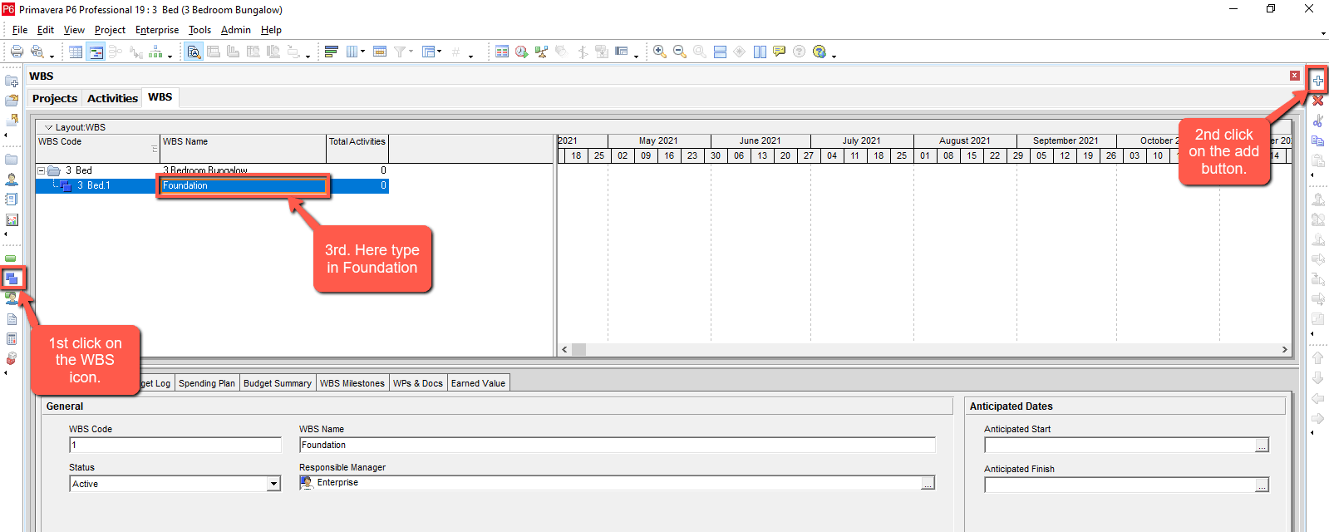This screenshot has width=1329, height=532.
Task: Open Projects folder icon in left sidebar
Action: tap(12, 160)
